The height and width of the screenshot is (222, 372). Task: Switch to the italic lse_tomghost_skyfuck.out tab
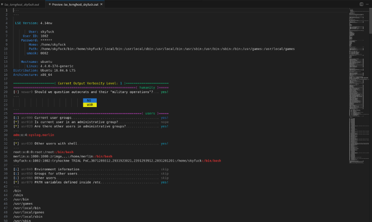(x=22, y=4)
